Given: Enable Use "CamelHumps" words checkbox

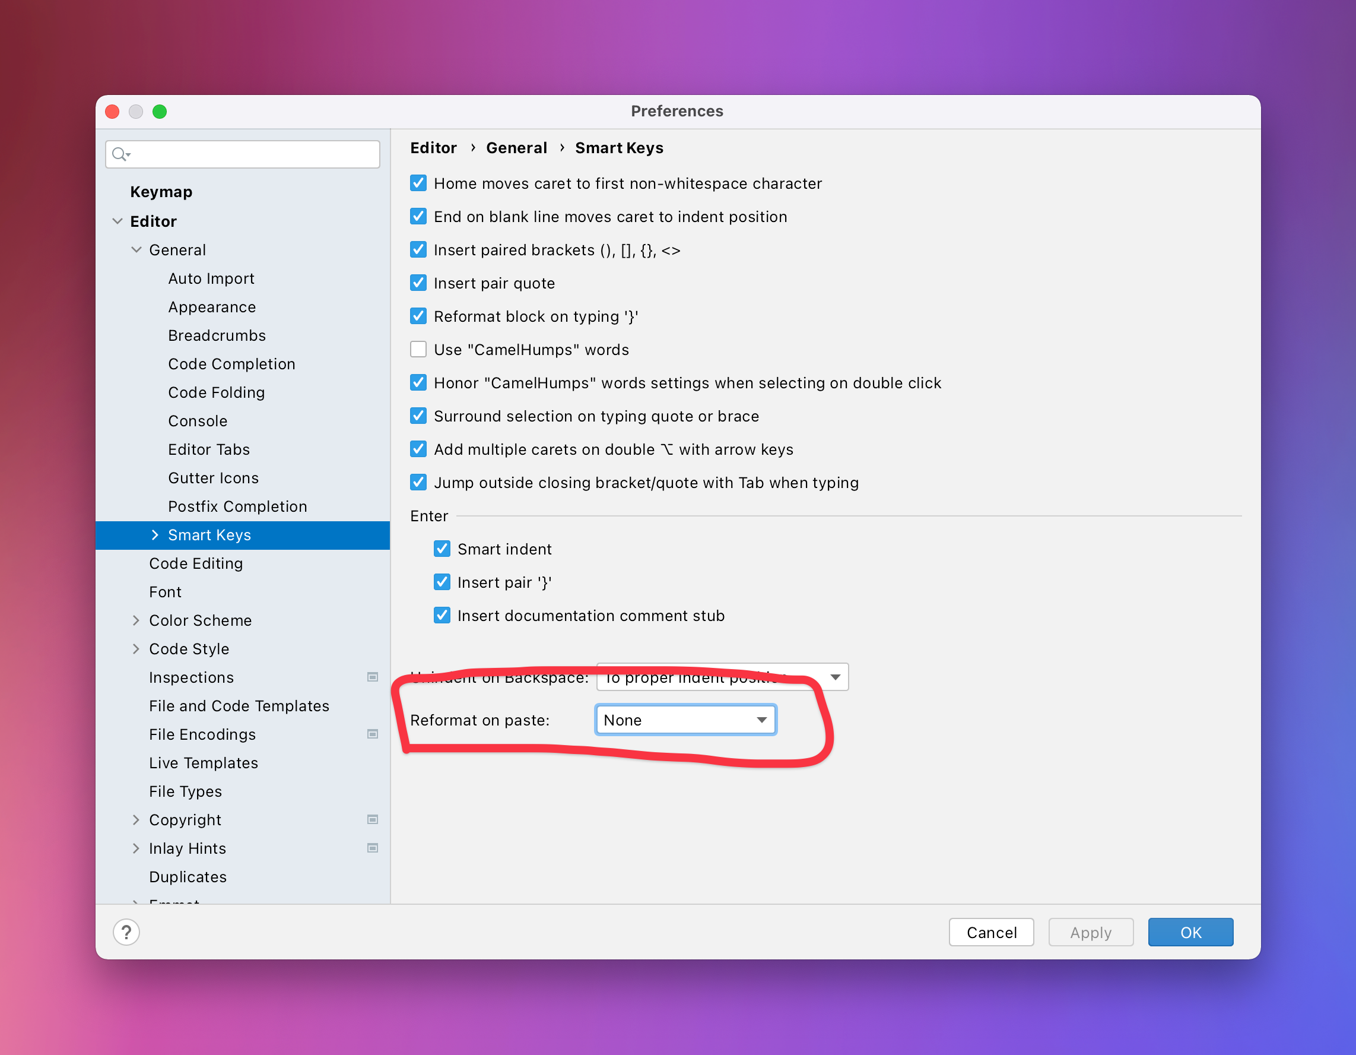Looking at the screenshot, I should (418, 350).
